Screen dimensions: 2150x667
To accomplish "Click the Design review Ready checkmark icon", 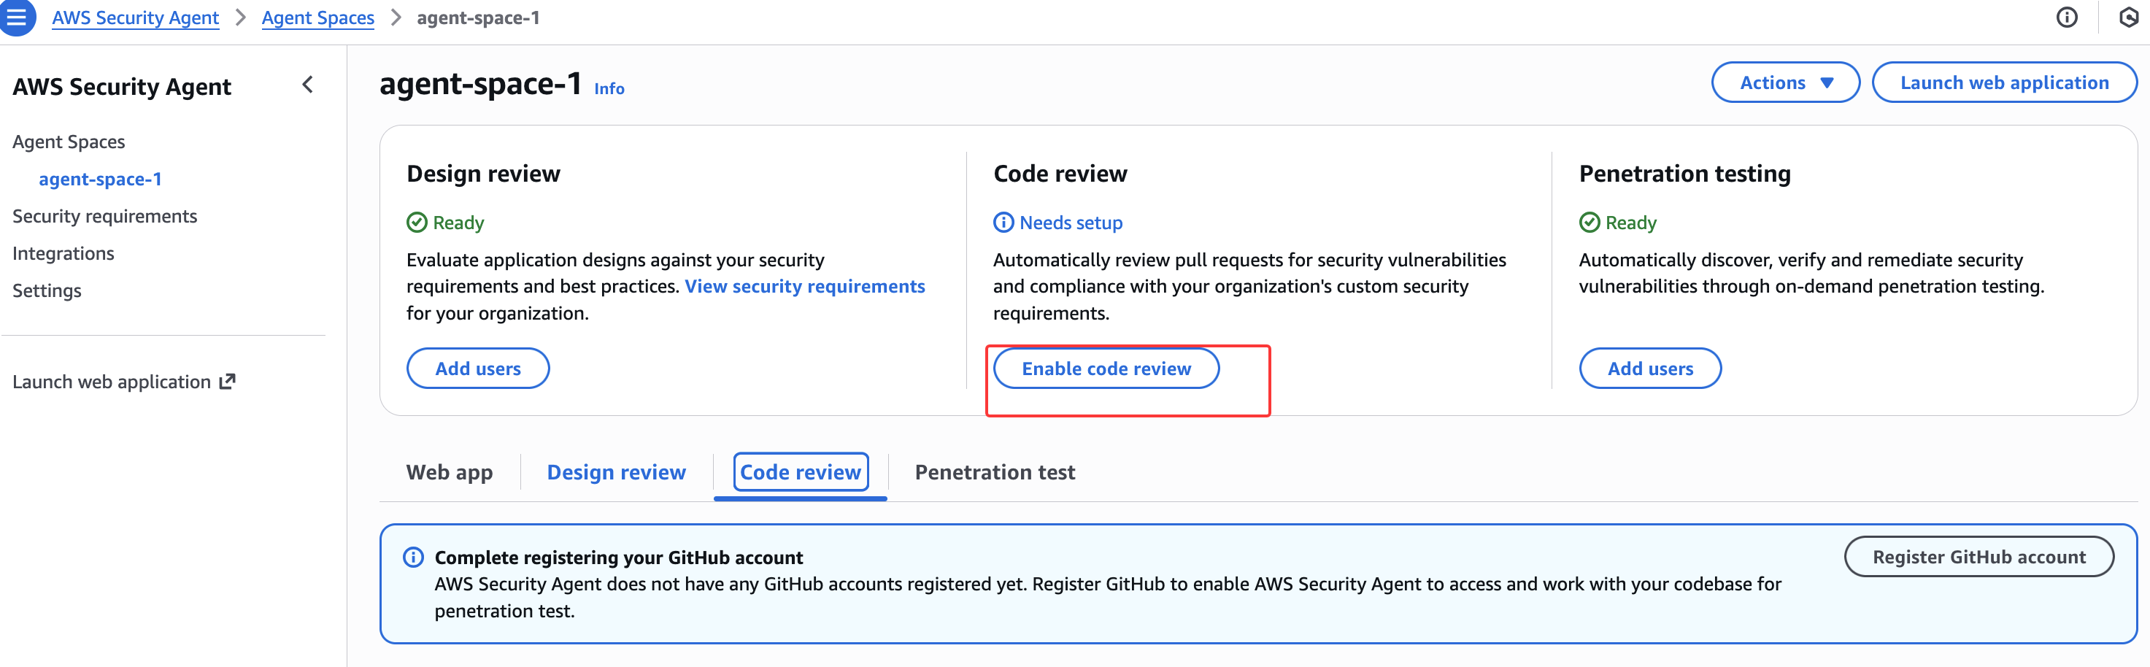I will click(417, 222).
